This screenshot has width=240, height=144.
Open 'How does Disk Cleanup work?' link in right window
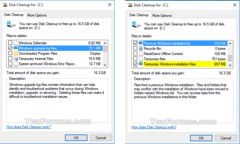pos(154,127)
